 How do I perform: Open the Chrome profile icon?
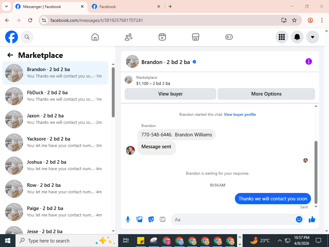coord(310,20)
